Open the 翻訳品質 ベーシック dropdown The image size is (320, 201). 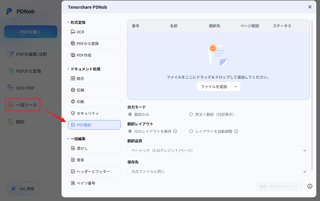pyautogui.click(x=219, y=150)
